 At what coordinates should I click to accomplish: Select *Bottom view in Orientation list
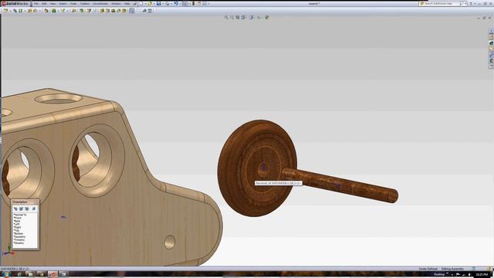pos(19,233)
